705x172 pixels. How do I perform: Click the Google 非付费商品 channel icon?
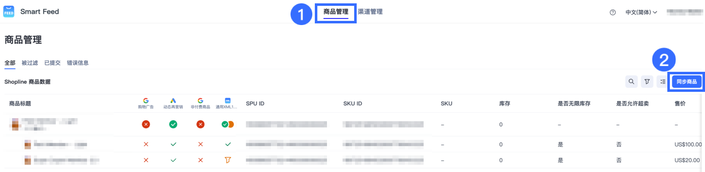point(201,101)
